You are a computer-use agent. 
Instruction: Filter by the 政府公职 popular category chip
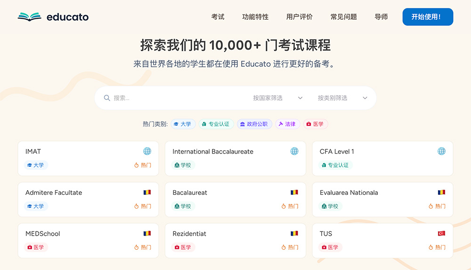pos(254,124)
